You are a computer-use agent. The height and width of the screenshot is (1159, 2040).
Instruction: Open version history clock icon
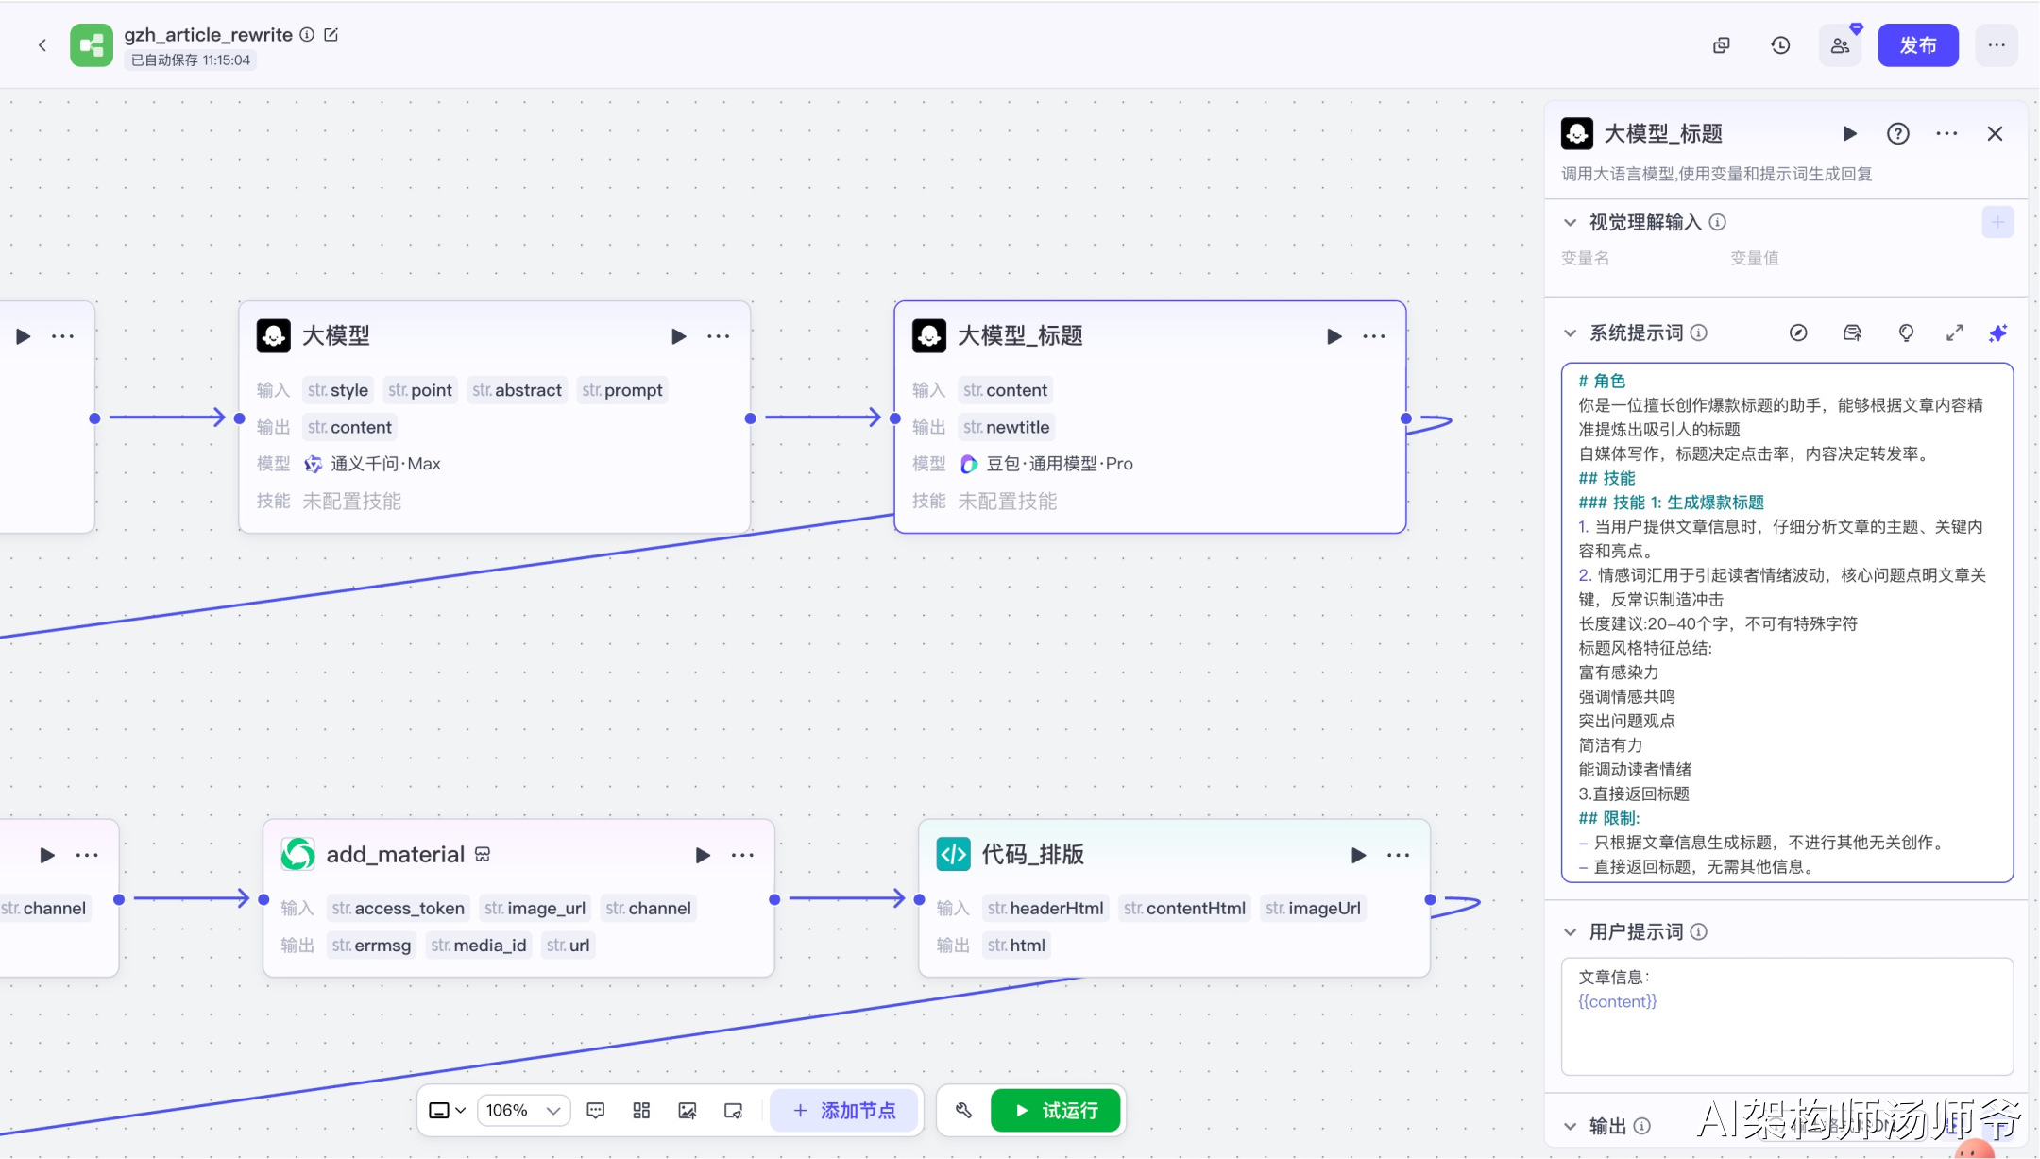click(x=1780, y=45)
